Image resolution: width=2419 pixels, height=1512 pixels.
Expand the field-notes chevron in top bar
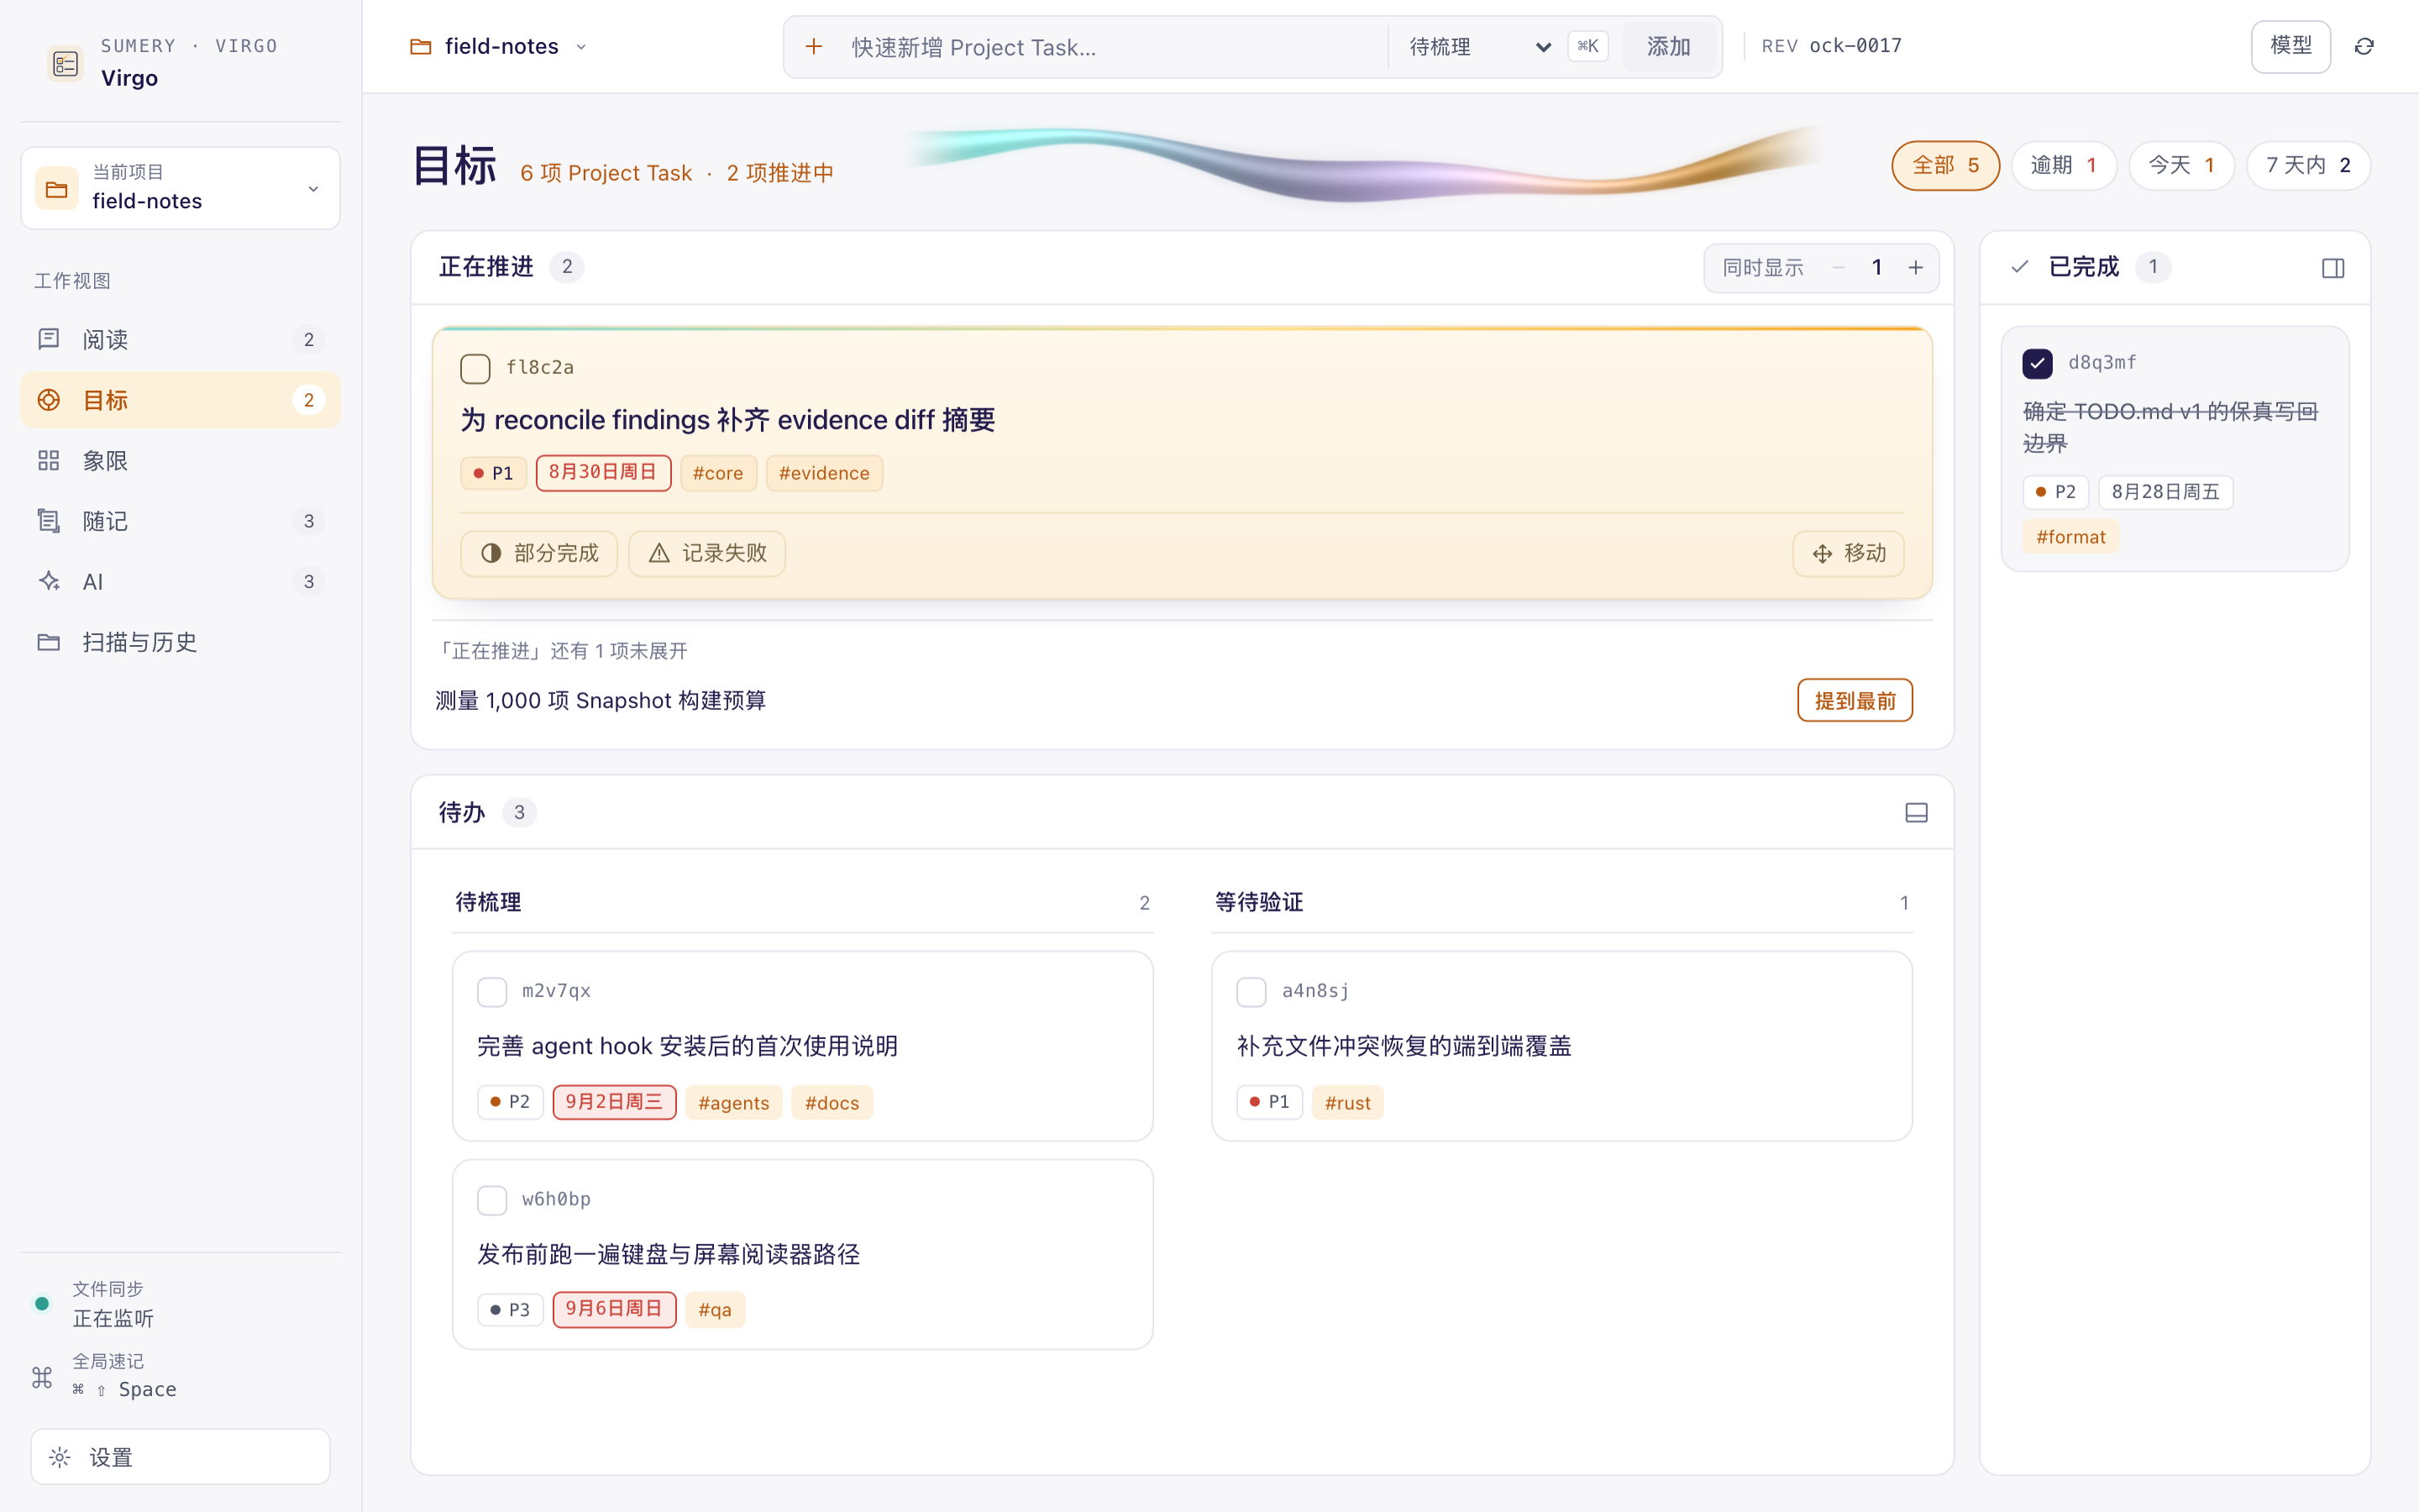pyautogui.click(x=582, y=47)
